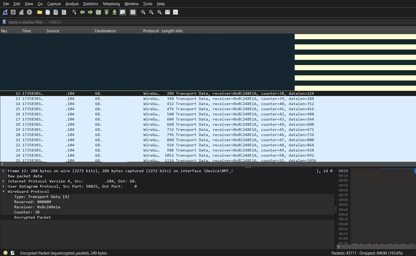Restart the current capture
Viewport: 416px width, 256px height.
pos(21,12)
